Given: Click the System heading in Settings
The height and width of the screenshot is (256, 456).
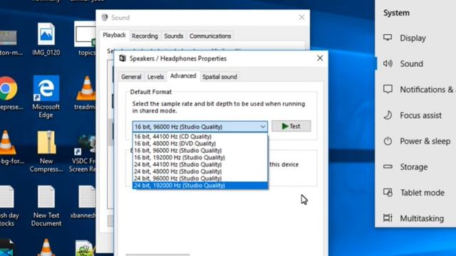Looking at the screenshot, I should click(x=396, y=13).
